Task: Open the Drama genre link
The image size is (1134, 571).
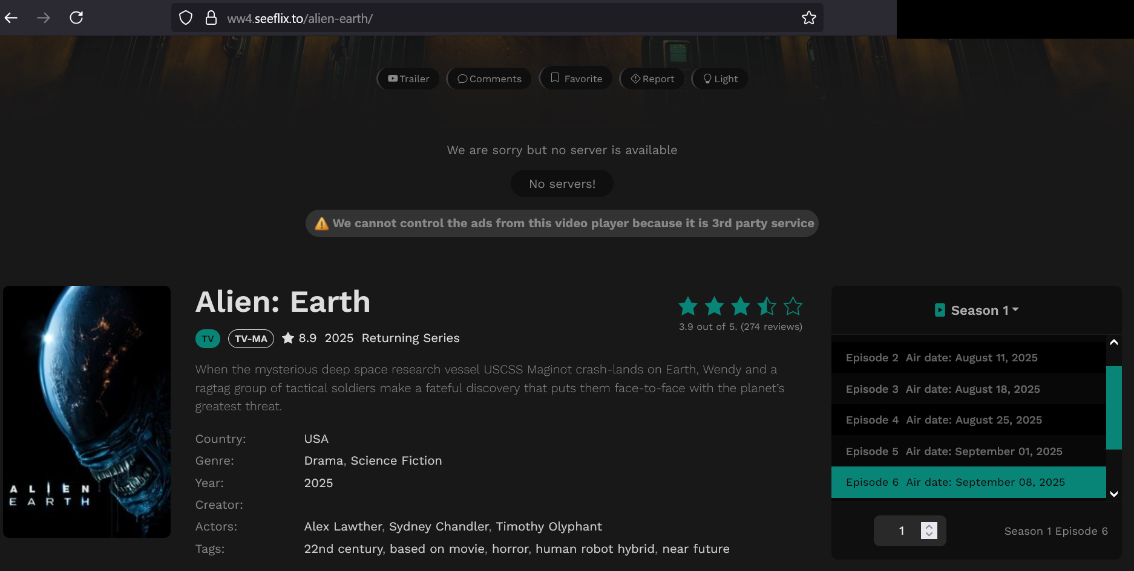Action: tap(324, 461)
